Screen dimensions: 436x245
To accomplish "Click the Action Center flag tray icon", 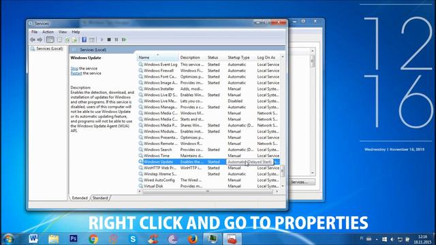I will 407,239.
